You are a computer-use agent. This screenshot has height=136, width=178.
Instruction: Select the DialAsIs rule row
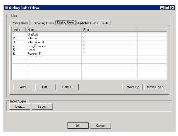(89, 34)
